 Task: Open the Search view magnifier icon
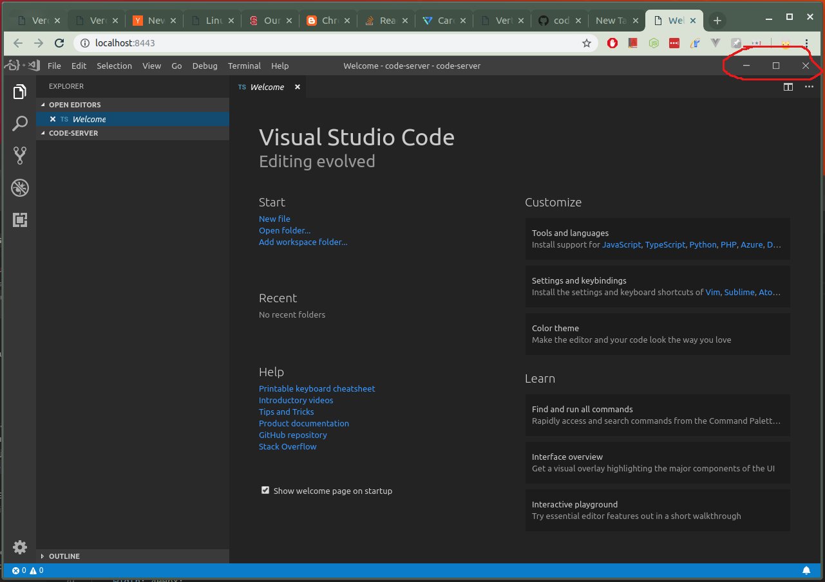click(20, 123)
